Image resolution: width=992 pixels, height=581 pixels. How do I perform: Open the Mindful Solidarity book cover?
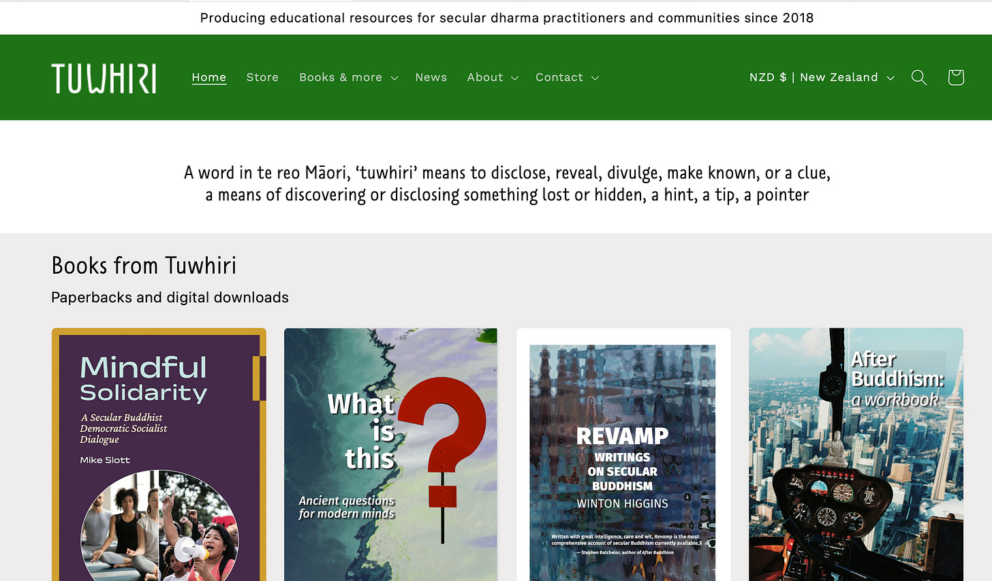click(159, 454)
